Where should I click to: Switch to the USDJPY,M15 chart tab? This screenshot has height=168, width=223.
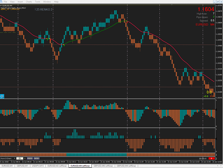click(38, 166)
